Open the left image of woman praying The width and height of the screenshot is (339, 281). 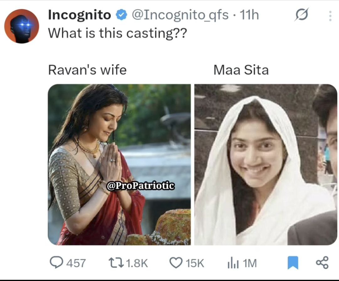pos(119,164)
